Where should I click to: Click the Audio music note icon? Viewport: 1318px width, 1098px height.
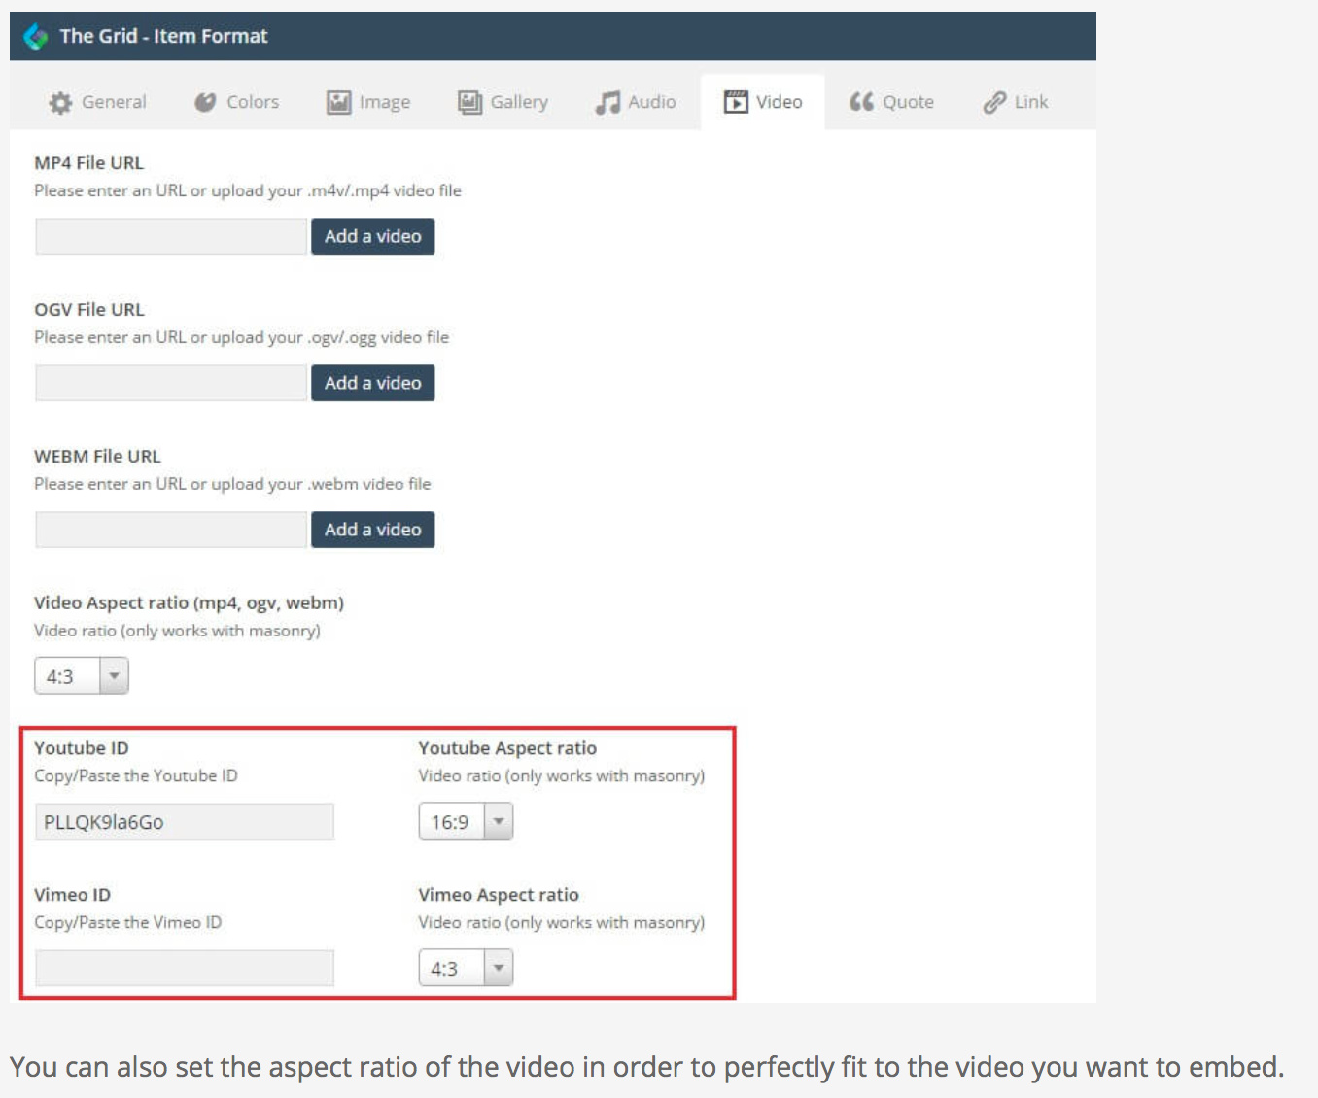pyautogui.click(x=607, y=102)
